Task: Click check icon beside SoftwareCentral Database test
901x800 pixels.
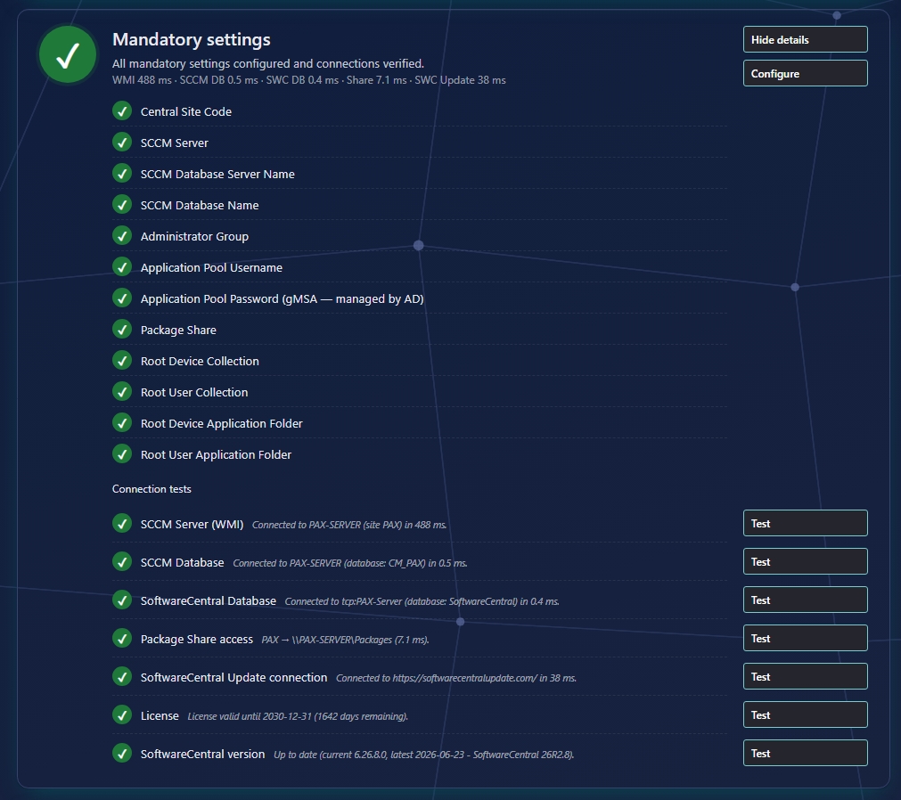Action: tap(122, 600)
